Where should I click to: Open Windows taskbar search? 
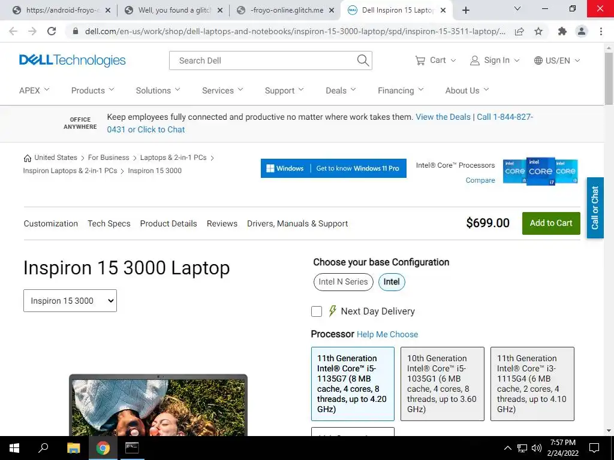pos(43,448)
